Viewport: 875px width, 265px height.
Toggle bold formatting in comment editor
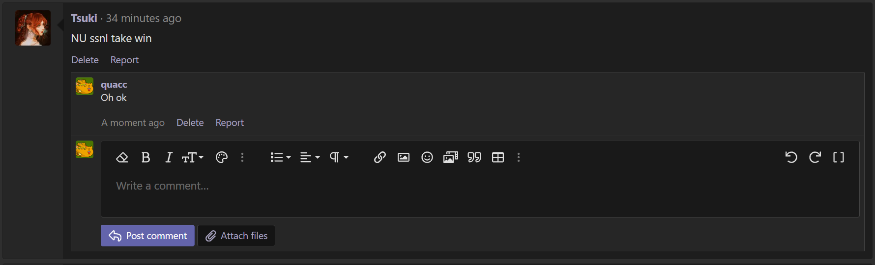click(146, 157)
